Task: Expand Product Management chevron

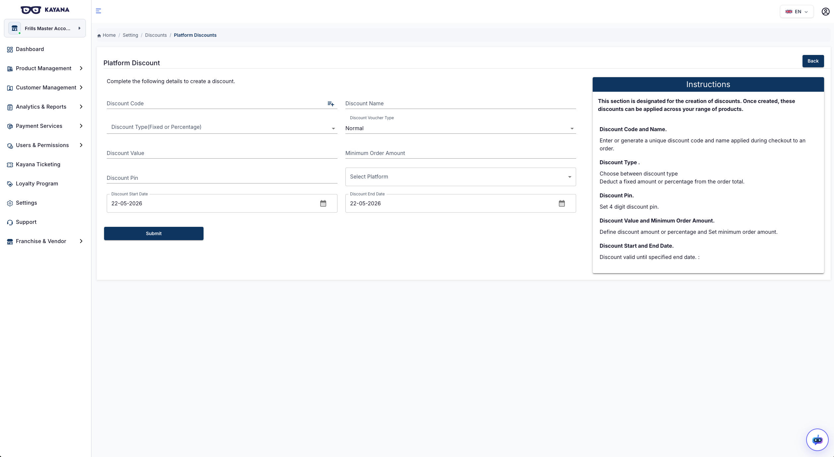Action: (81, 68)
